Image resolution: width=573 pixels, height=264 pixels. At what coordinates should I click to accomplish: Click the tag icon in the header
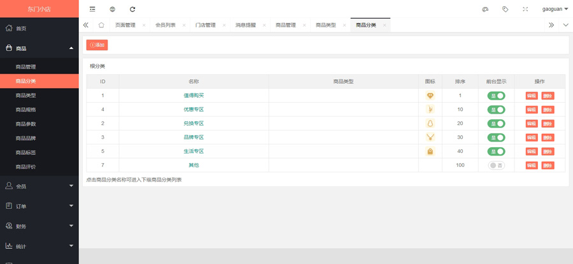(x=505, y=10)
